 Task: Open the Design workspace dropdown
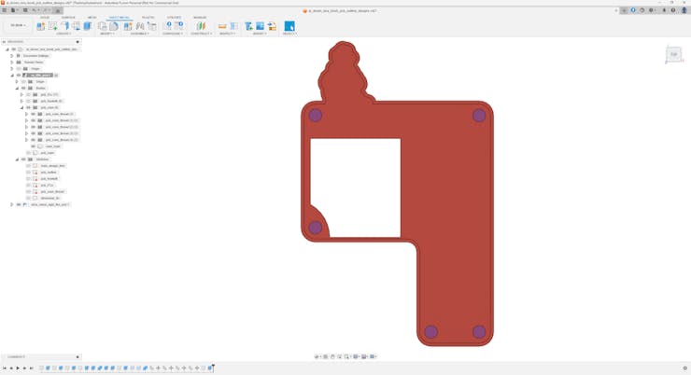18,25
